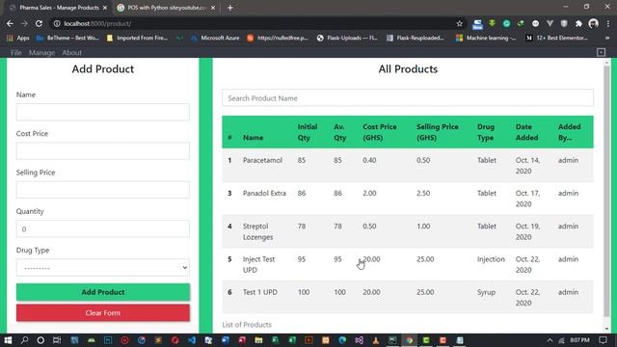Screen dimensions: 617x347
Task: Click the Injection drug type cell
Action: [491, 259]
